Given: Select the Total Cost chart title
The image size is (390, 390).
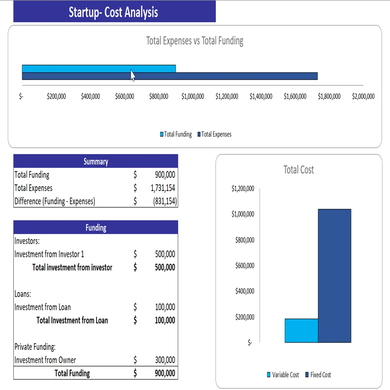Looking at the screenshot, I should coord(298,170).
